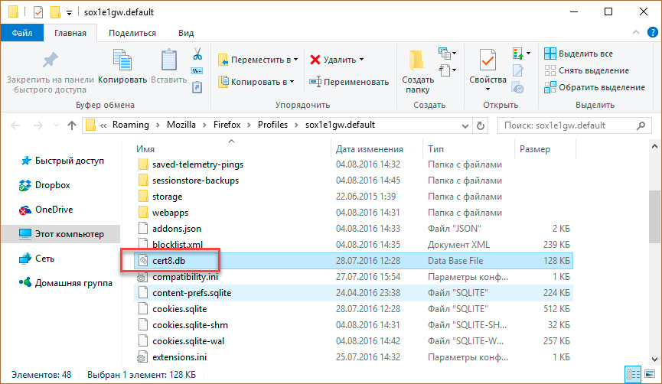Open Dropbox in the navigation pane
The width and height of the screenshot is (662, 384).
click(52, 185)
